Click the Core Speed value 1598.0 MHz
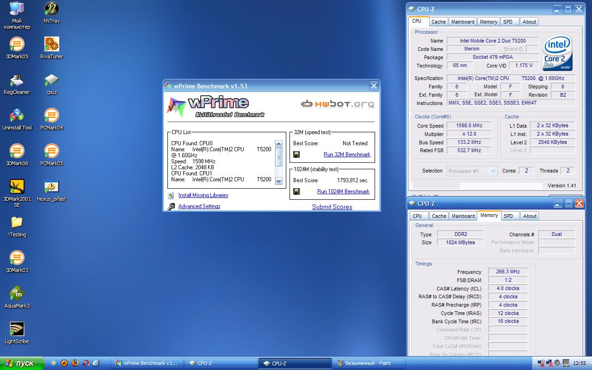 pos(469,125)
